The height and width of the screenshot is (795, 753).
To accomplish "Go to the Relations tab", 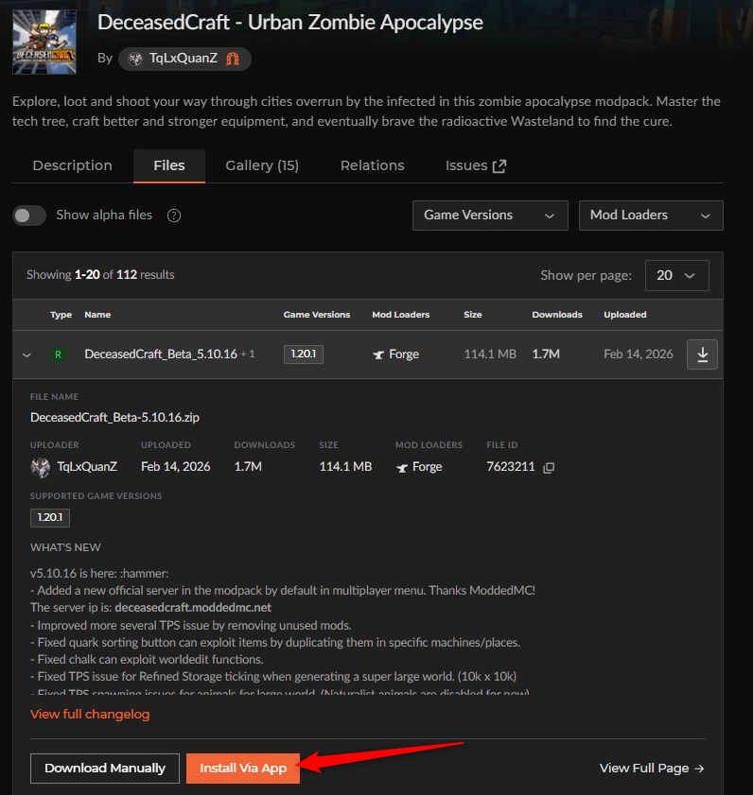I will [x=373, y=165].
